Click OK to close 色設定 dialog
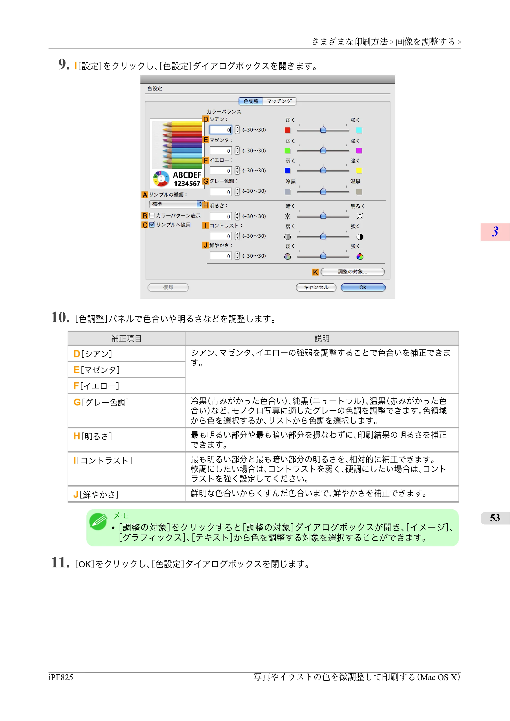 click(363, 287)
